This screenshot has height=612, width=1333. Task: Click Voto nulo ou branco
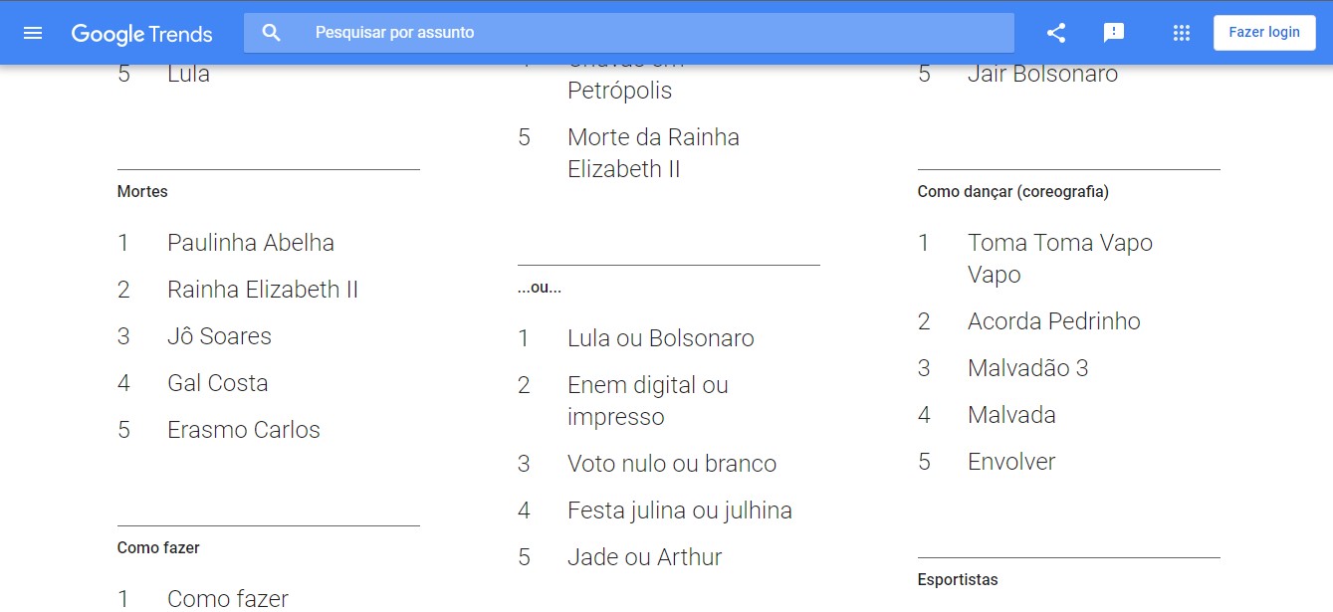[672, 464]
